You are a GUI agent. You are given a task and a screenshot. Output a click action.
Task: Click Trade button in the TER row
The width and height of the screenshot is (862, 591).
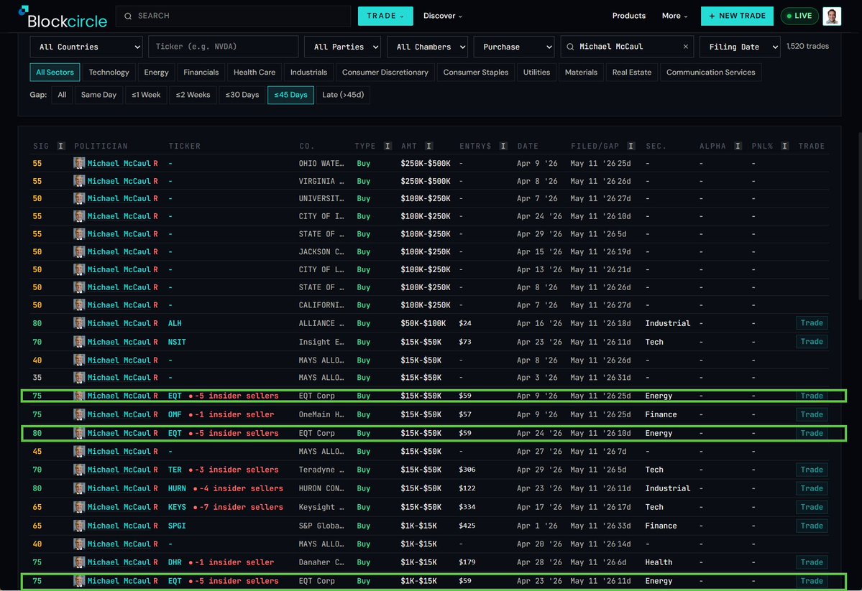point(812,470)
